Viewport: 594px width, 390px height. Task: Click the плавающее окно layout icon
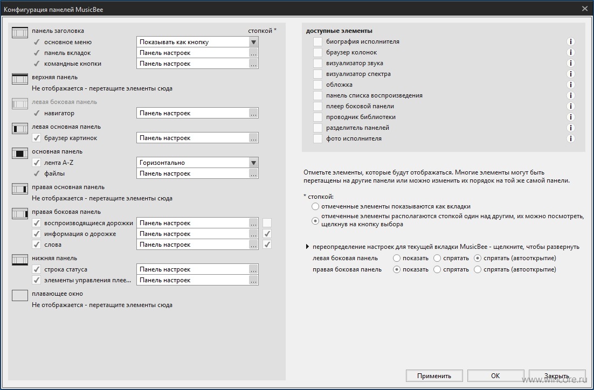click(20, 295)
